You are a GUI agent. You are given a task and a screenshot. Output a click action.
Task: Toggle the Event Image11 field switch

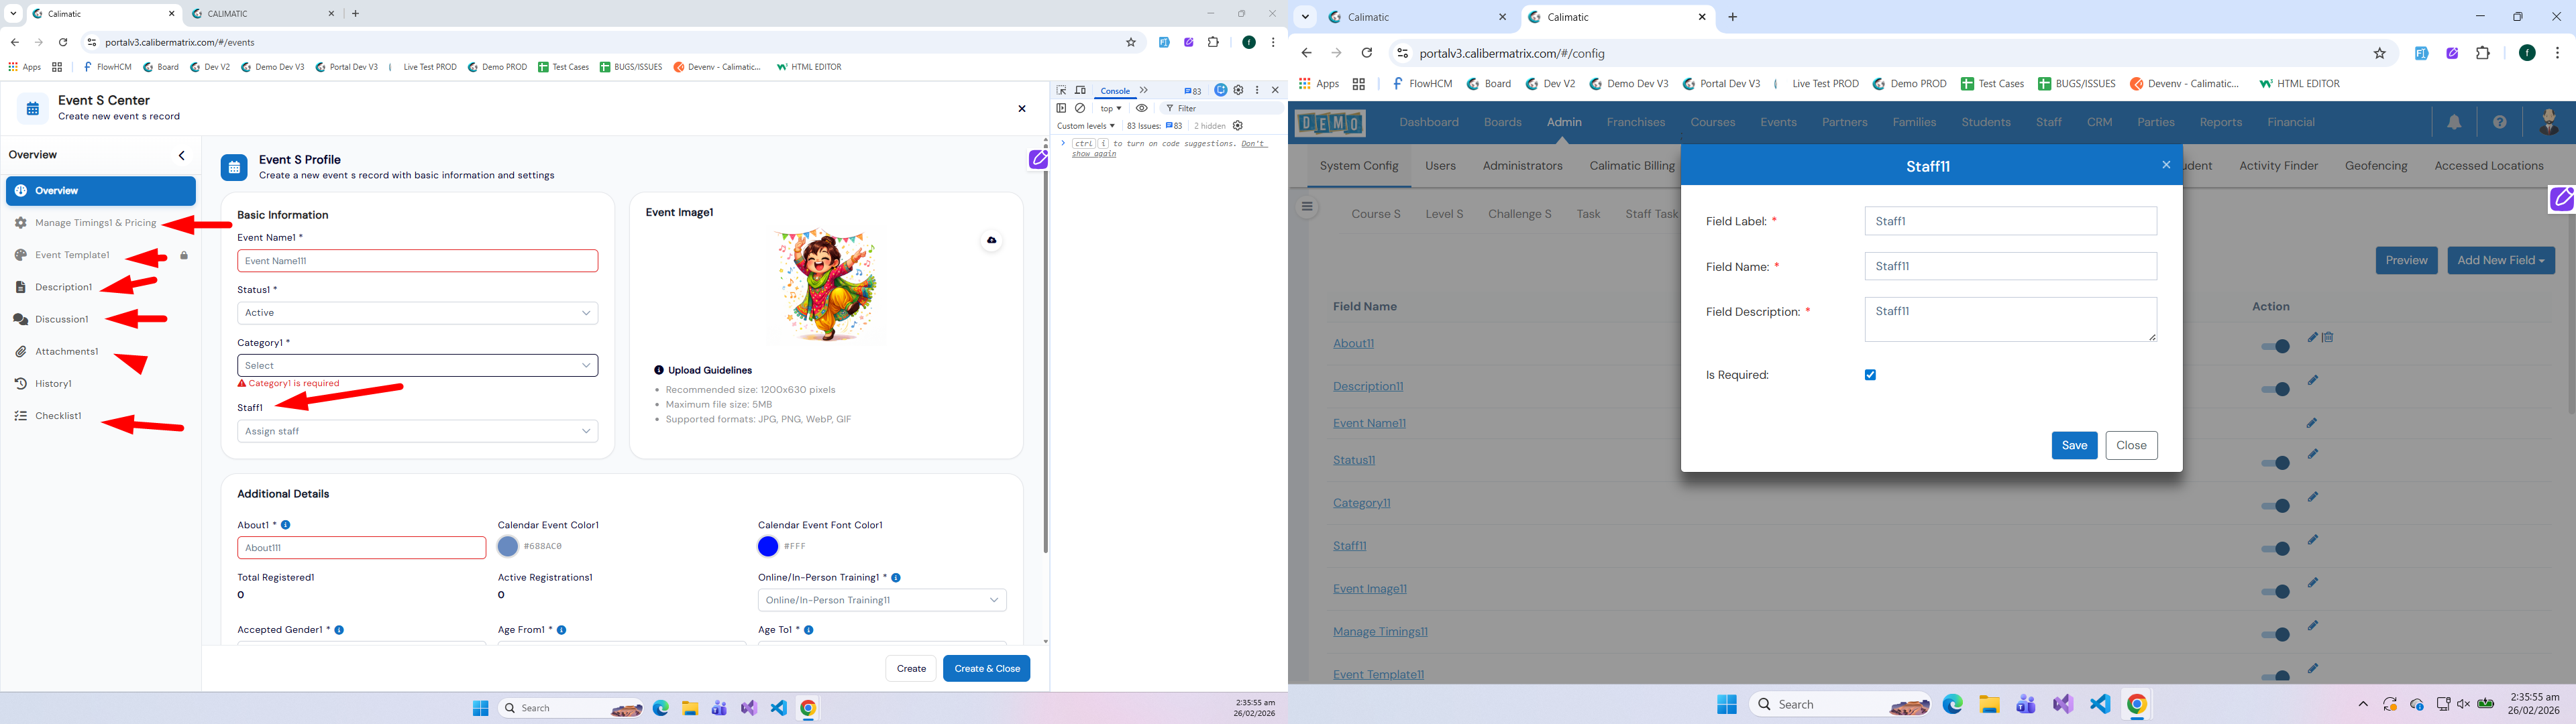click(x=2275, y=592)
